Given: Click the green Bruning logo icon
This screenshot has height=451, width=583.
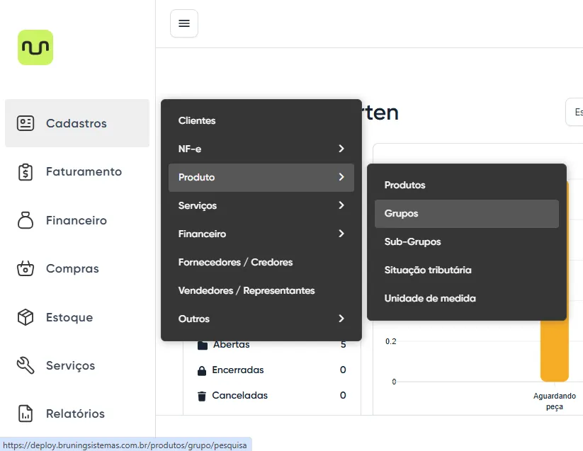Looking at the screenshot, I should coord(35,47).
